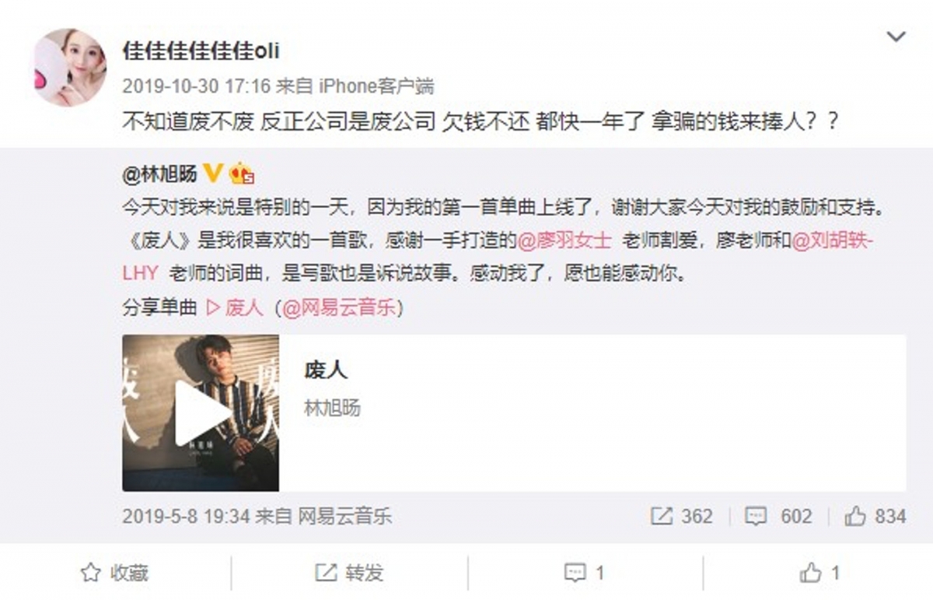The image size is (933, 600).
Task: Open the comments icon showing 602
Action: 777,517
